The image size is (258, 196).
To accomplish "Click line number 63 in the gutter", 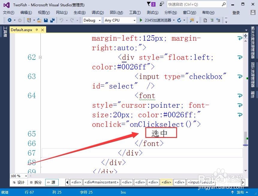I will (31, 77).
